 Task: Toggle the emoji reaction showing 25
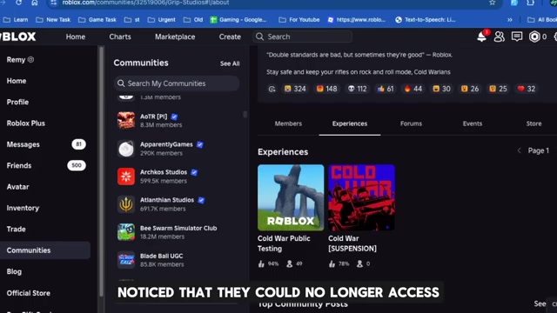[498, 89]
